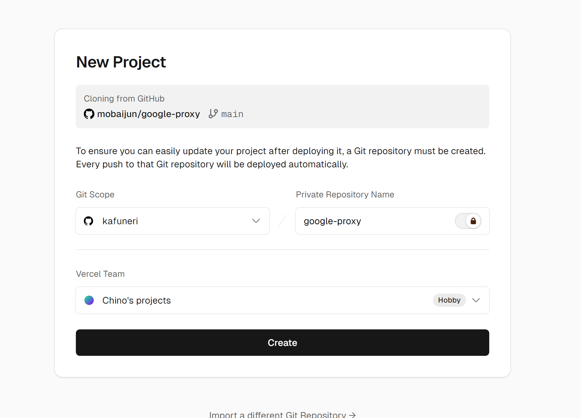This screenshot has height=418, width=581.
Task: Open the mobaijun/google-proxy repository link
Action: coord(148,114)
